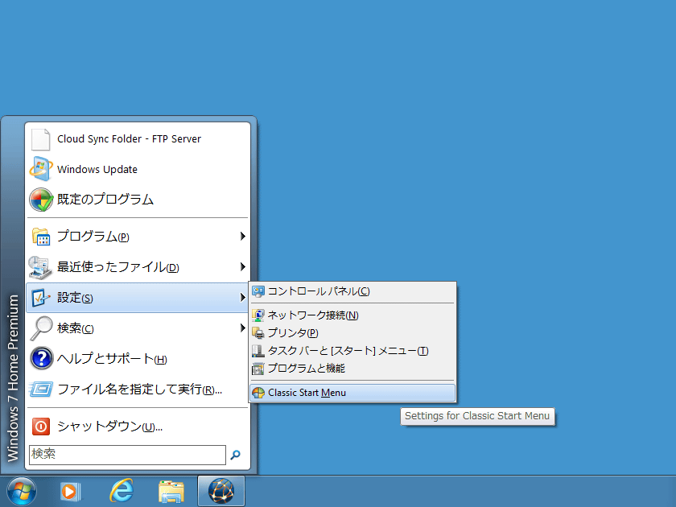Click the 設定 checkmark icon
Viewport: 676px width, 507px height.
pos(40,298)
